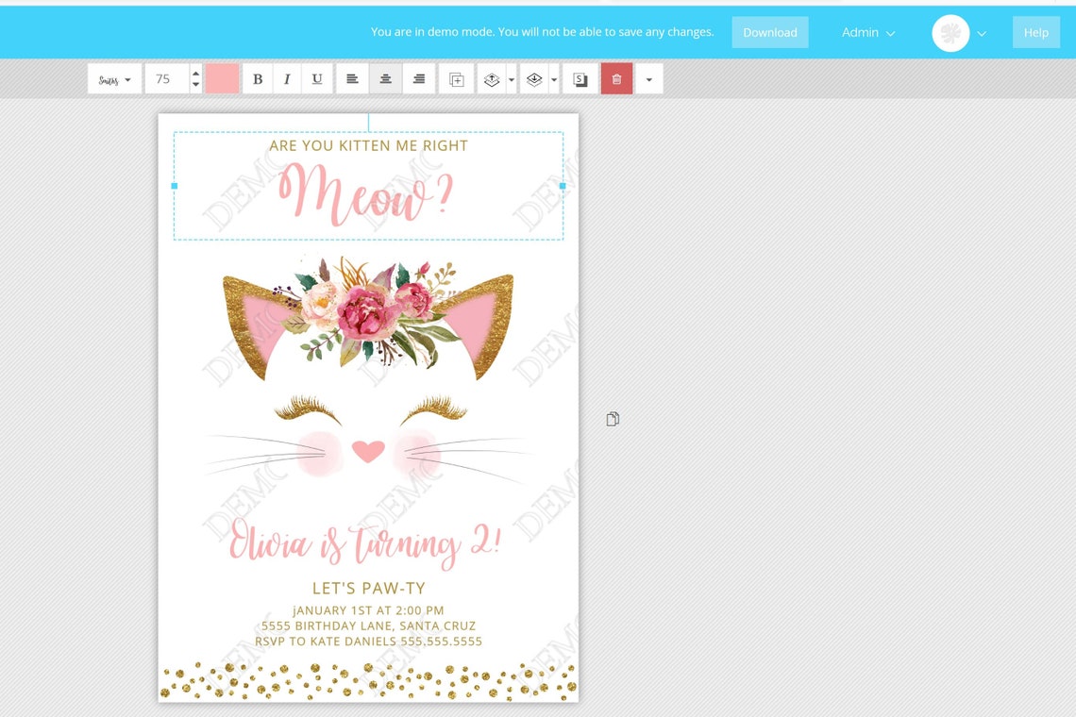Screen dimensions: 1076x717
Task: Delete the selection with the red trash icon
Action: [616, 78]
